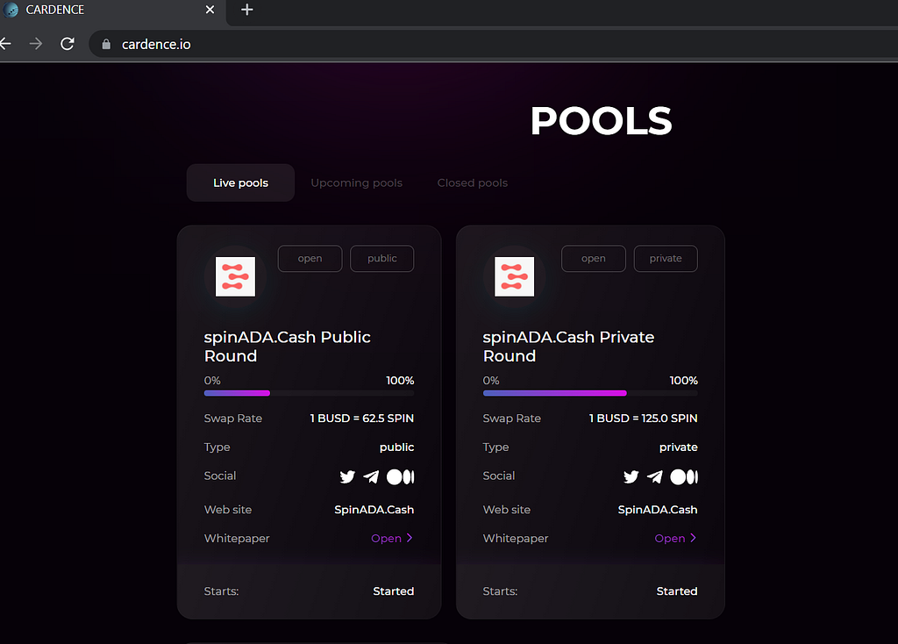Click Type value private

click(678, 447)
